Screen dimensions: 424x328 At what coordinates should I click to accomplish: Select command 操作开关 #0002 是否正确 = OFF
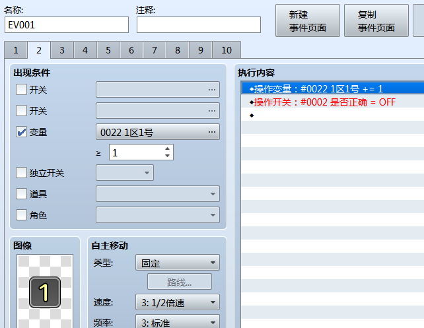(333, 102)
